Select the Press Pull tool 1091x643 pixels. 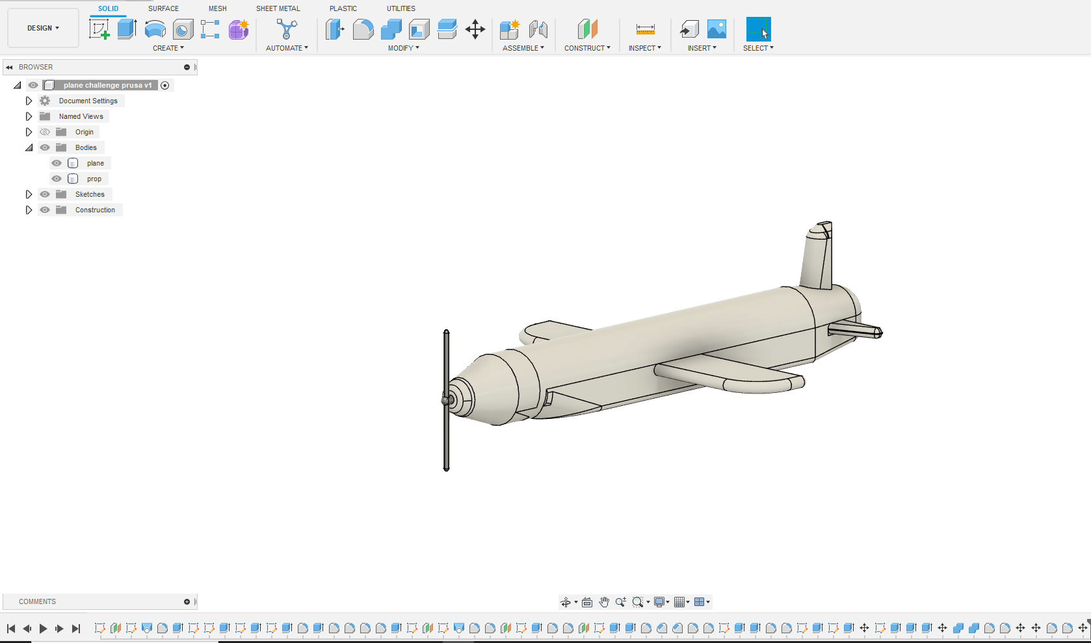click(335, 29)
